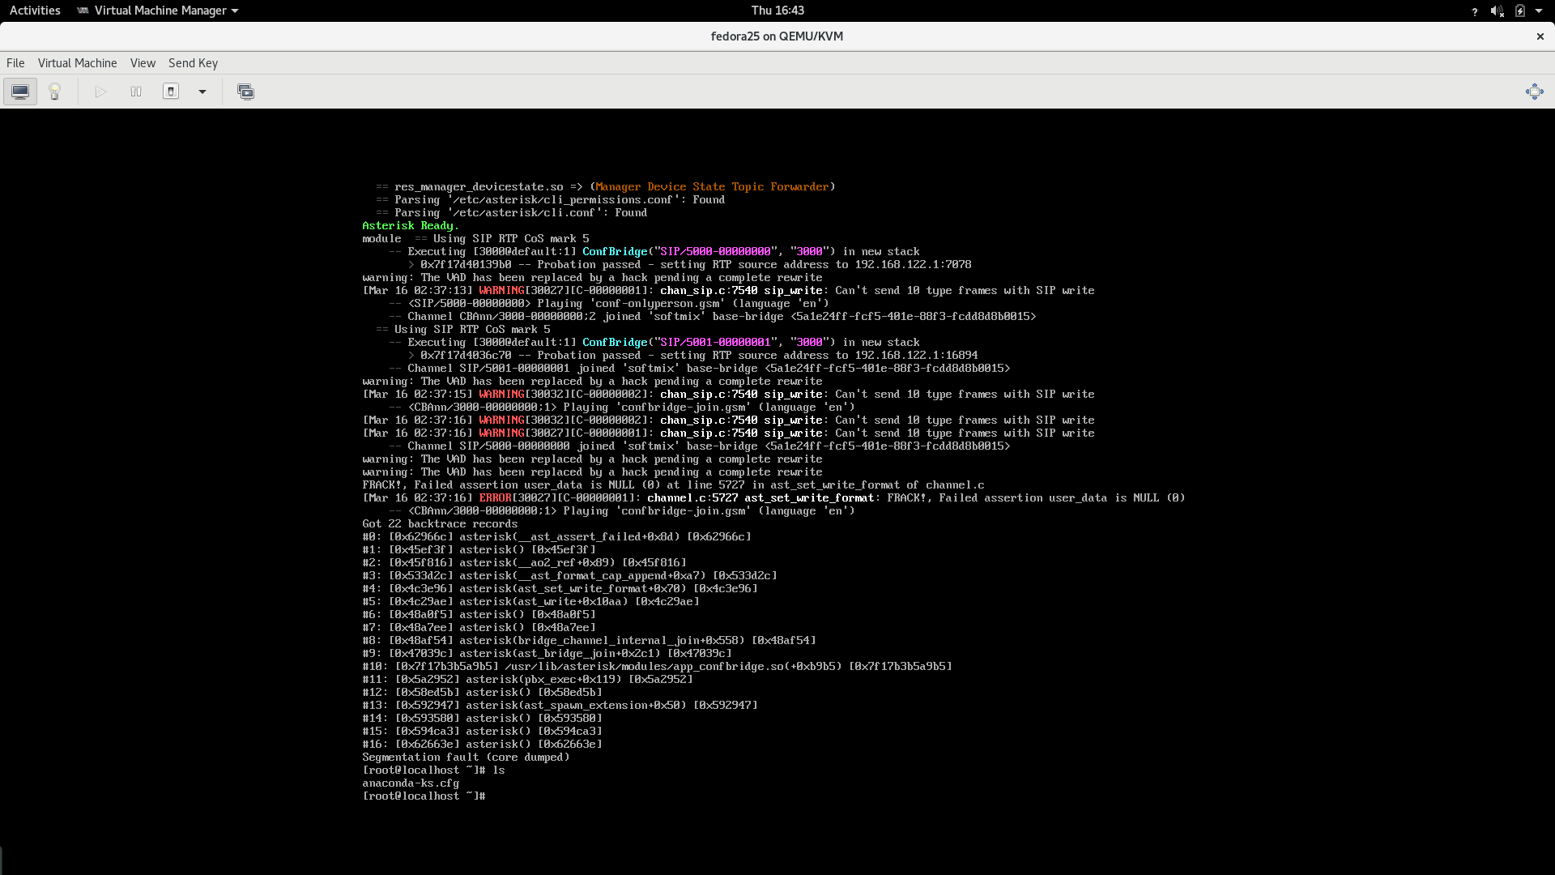1555x875 pixels.
Task: Click 'conf-onlyperson.gsm' playing line
Action: [608, 304]
